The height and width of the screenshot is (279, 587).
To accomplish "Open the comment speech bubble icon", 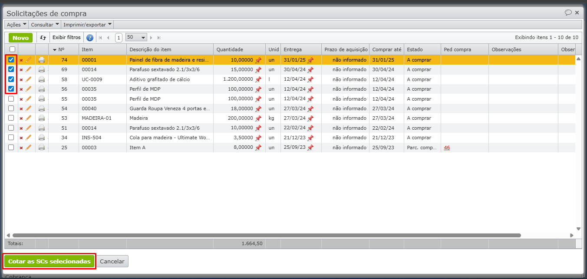I will [x=568, y=13].
